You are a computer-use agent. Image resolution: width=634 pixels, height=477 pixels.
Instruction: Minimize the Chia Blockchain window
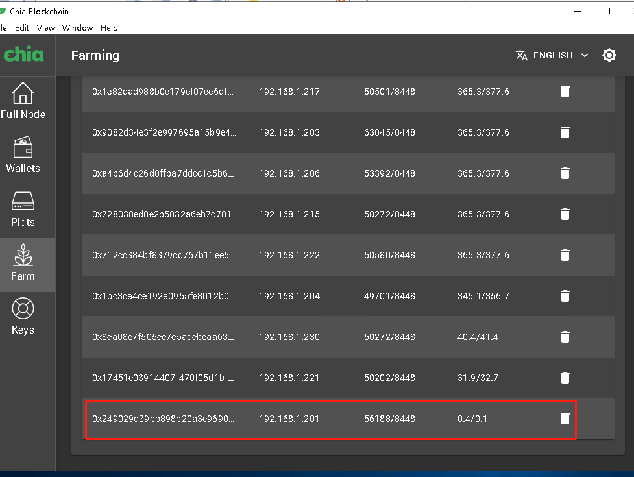click(x=578, y=11)
